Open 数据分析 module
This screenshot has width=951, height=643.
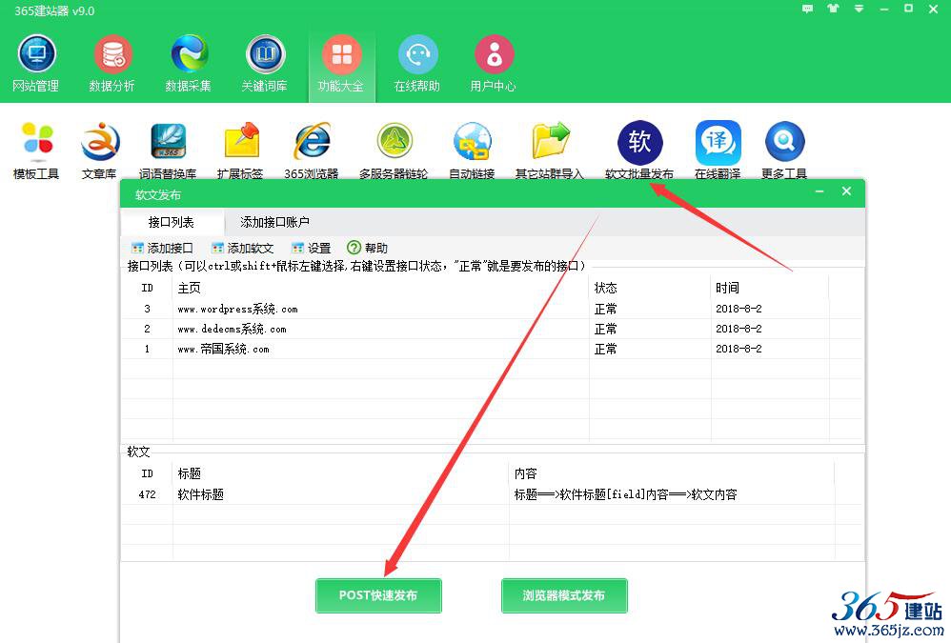(111, 66)
